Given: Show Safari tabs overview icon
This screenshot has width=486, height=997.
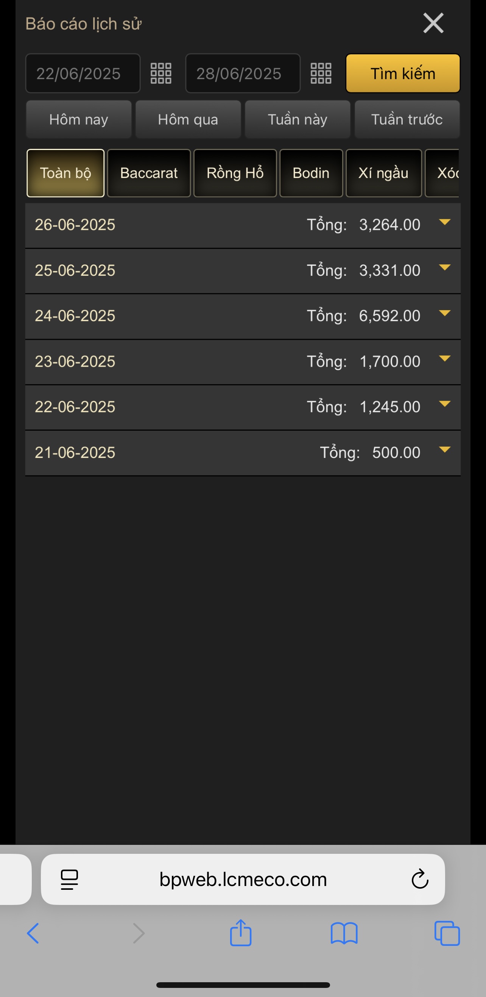Looking at the screenshot, I should pyautogui.click(x=447, y=933).
